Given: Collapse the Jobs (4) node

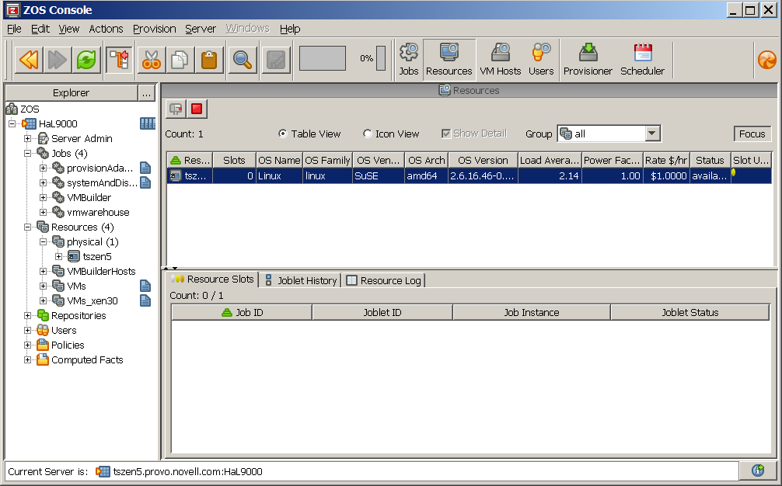Looking at the screenshot, I should tap(28, 154).
